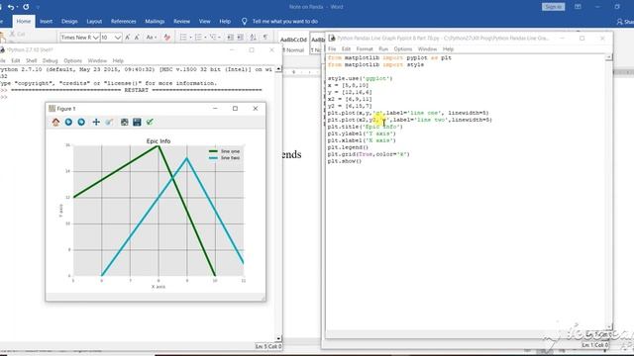Sort paragraphs using the Word sort icon
This screenshot has width=634, height=356.
[x=254, y=38]
